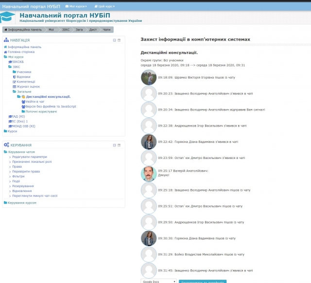Open Відновлення
This screenshot has height=283, width=311.
point(22,191)
